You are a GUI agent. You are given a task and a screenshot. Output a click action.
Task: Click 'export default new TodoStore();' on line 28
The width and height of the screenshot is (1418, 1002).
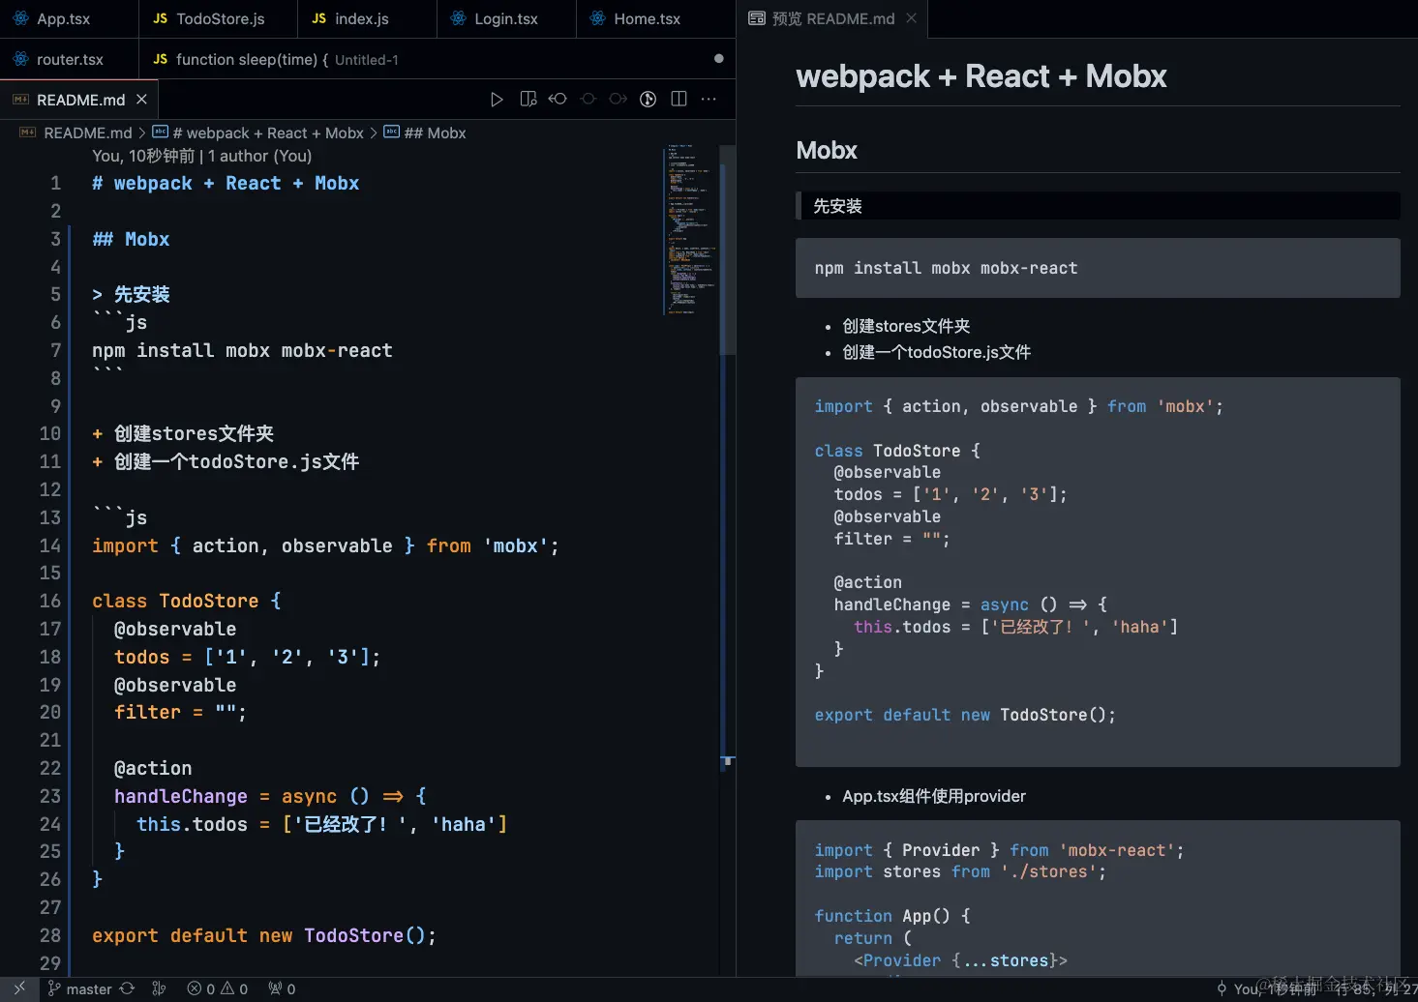[264, 935]
